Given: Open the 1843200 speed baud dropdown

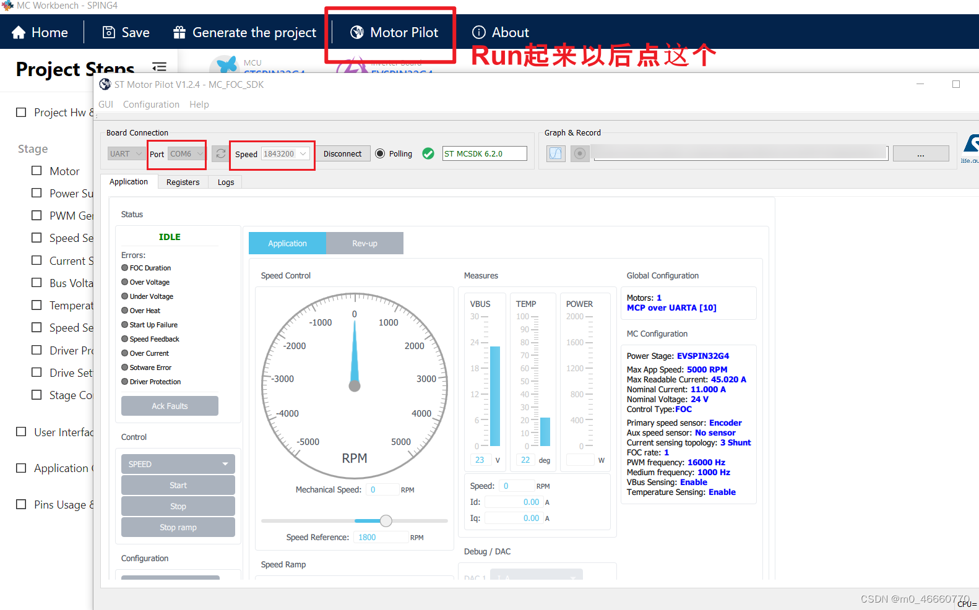Looking at the screenshot, I should [285, 153].
